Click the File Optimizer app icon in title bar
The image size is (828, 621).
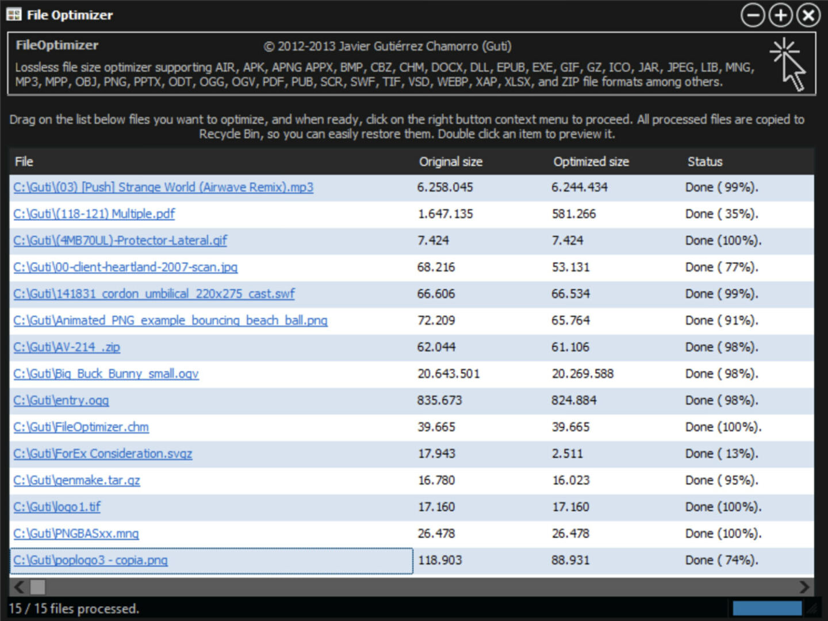coord(14,15)
